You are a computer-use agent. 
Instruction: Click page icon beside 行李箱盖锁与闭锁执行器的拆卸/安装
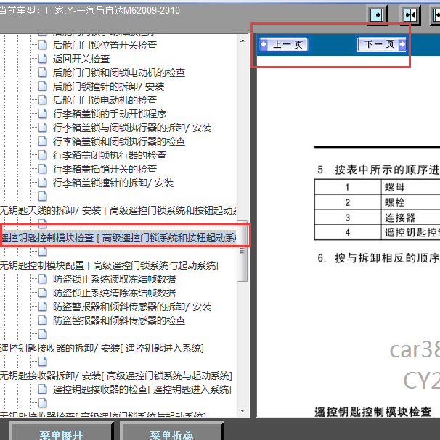[42, 128]
